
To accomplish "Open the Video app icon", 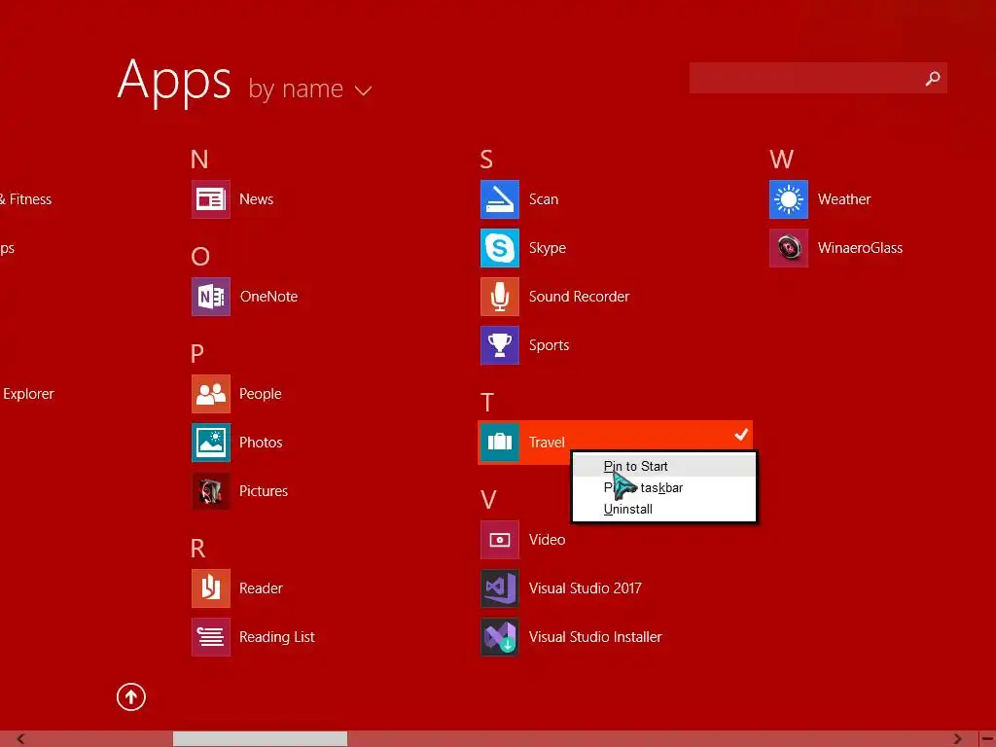I will (x=500, y=540).
